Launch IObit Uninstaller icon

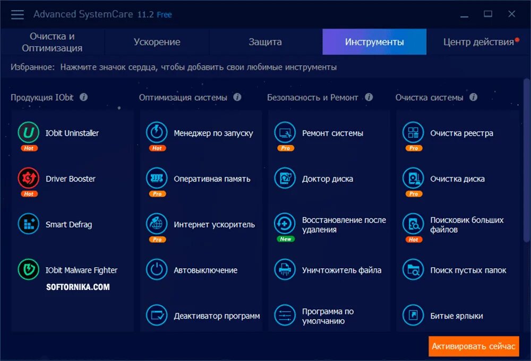[x=29, y=132]
